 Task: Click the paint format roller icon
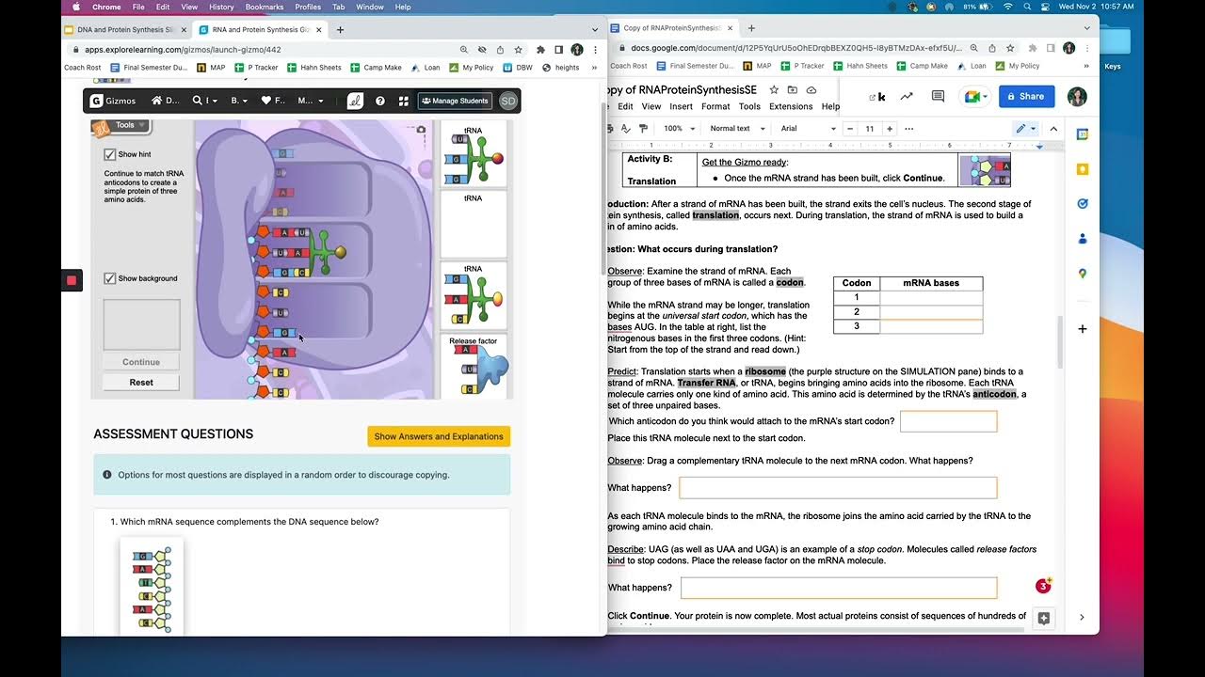(x=643, y=128)
